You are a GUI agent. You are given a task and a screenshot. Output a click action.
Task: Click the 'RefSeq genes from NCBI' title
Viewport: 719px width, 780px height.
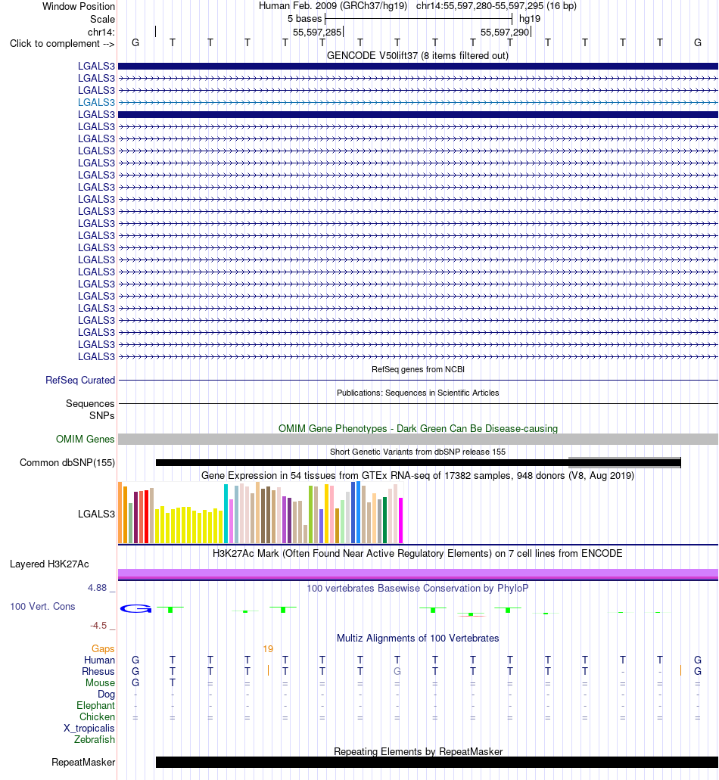click(x=418, y=370)
